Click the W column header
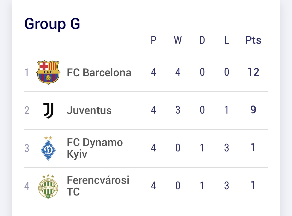This screenshot has width=292, height=216. (178, 40)
